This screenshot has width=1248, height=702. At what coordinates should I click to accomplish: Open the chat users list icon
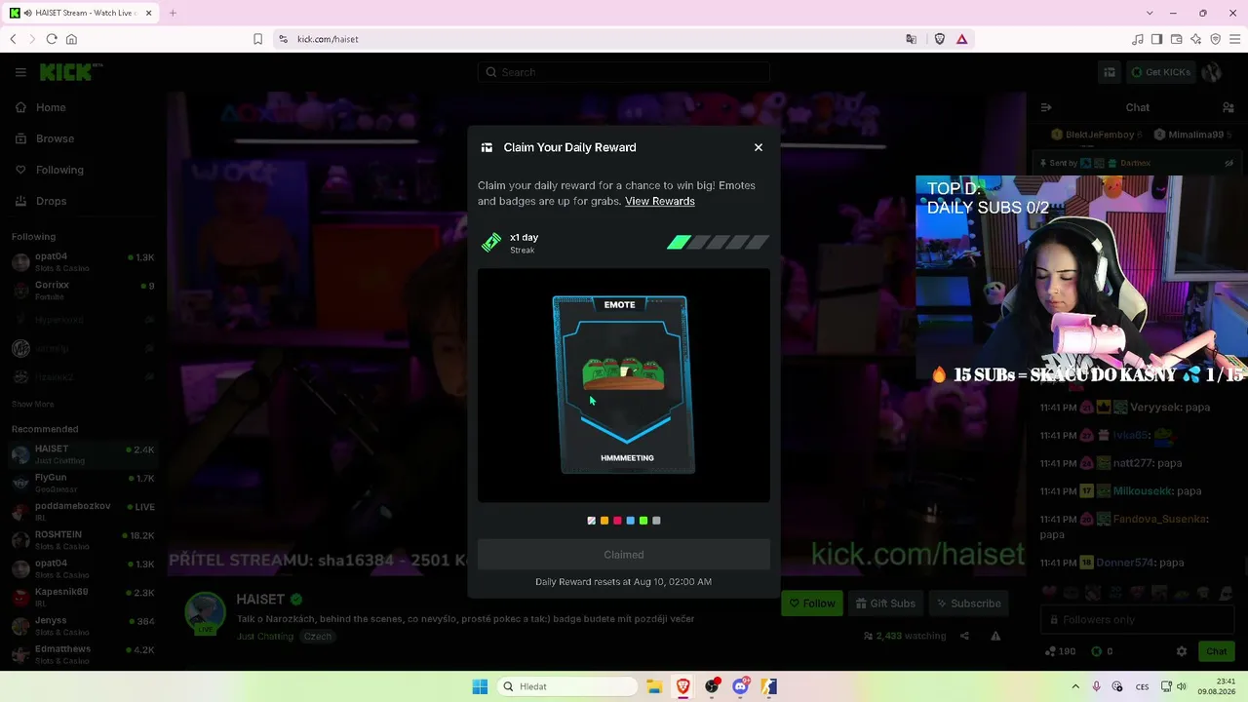tap(1228, 107)
